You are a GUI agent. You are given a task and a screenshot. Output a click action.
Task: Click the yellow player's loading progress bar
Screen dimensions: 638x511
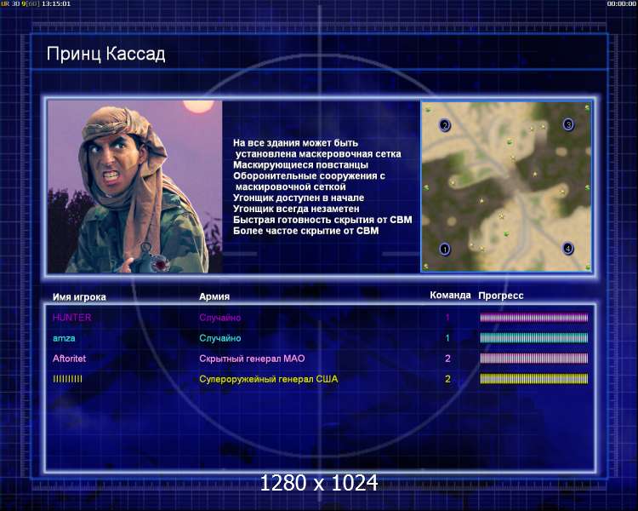click(534, 379)
